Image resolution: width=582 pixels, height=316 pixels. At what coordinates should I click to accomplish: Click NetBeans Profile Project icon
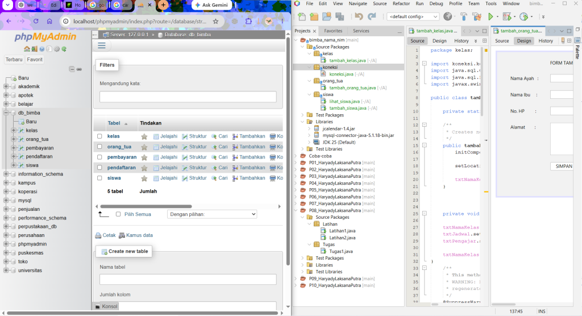point(523,16)
